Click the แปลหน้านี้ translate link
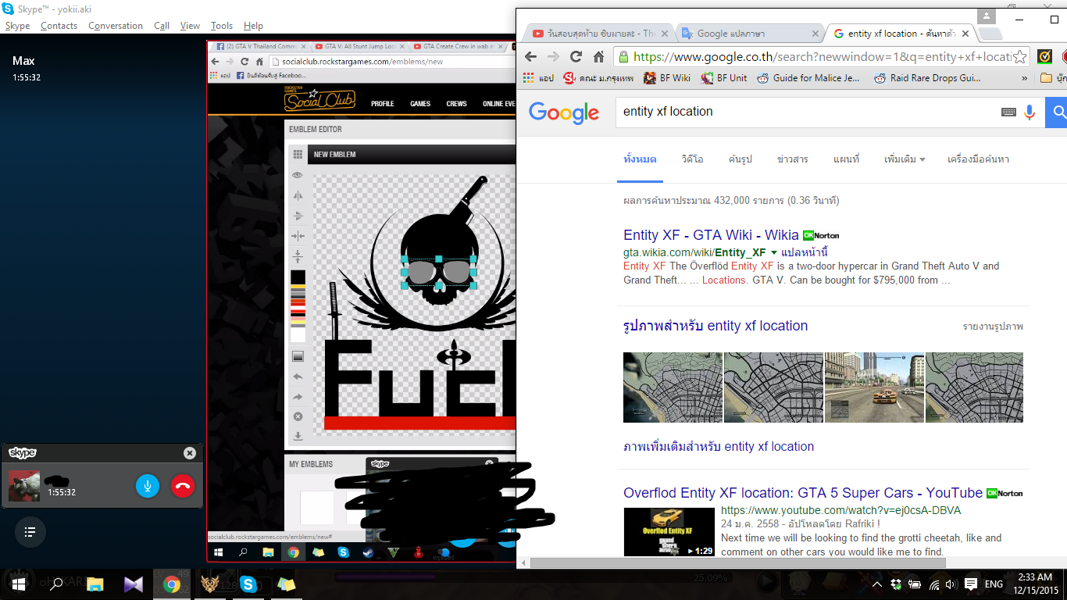The width and height of the screenshot is (1067, 600). point(804,252)
